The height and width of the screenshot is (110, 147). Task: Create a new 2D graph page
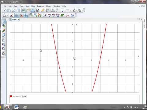point(9,10)
